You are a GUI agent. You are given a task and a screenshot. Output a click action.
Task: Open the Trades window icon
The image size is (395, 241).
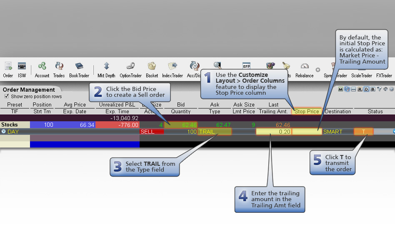pos(59,66)
